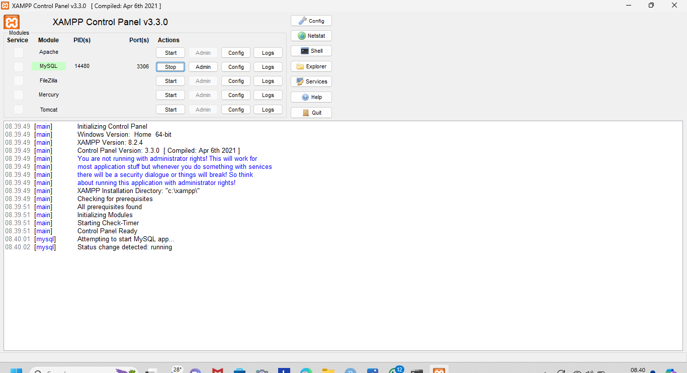
Task: Open the XAMPP Shell
Action: (311, 51)
